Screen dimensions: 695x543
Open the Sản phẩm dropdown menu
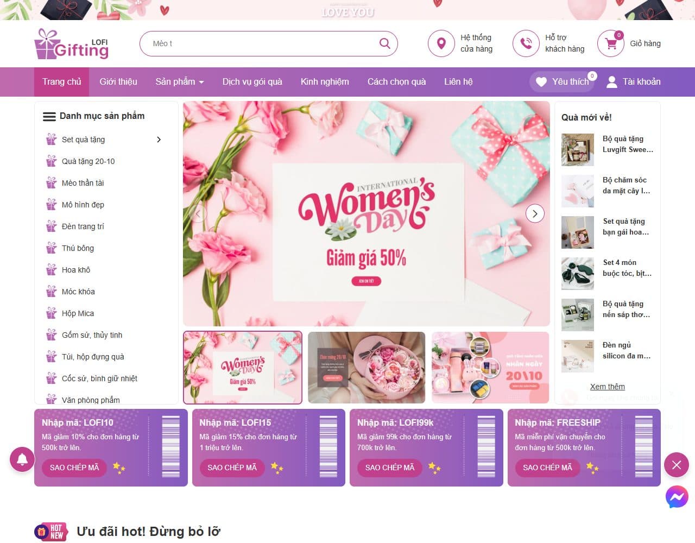(180, 81)
